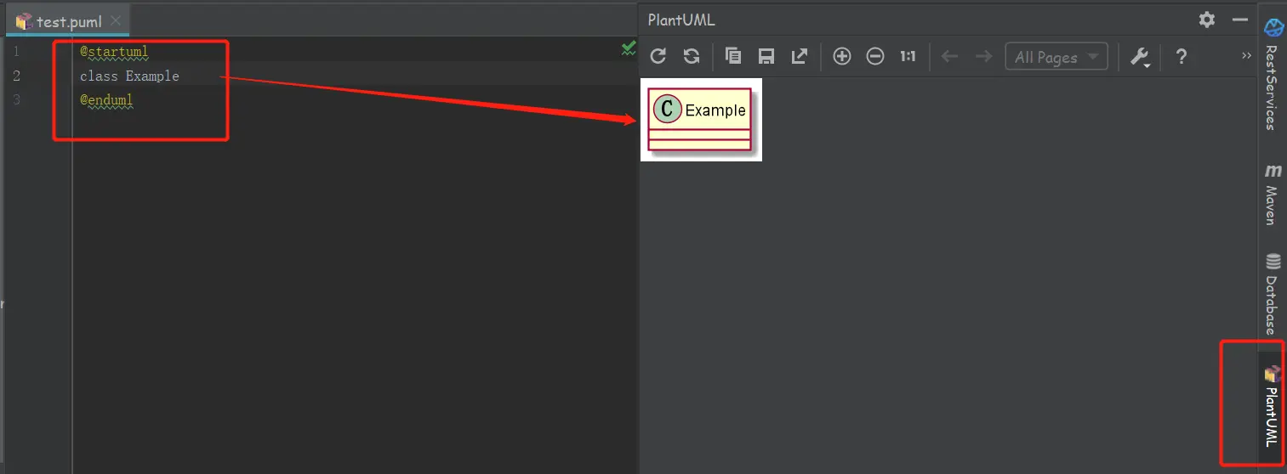Show more toolbar items chevron
Screen dimensions: 1287x474
tap(1246, 55)
